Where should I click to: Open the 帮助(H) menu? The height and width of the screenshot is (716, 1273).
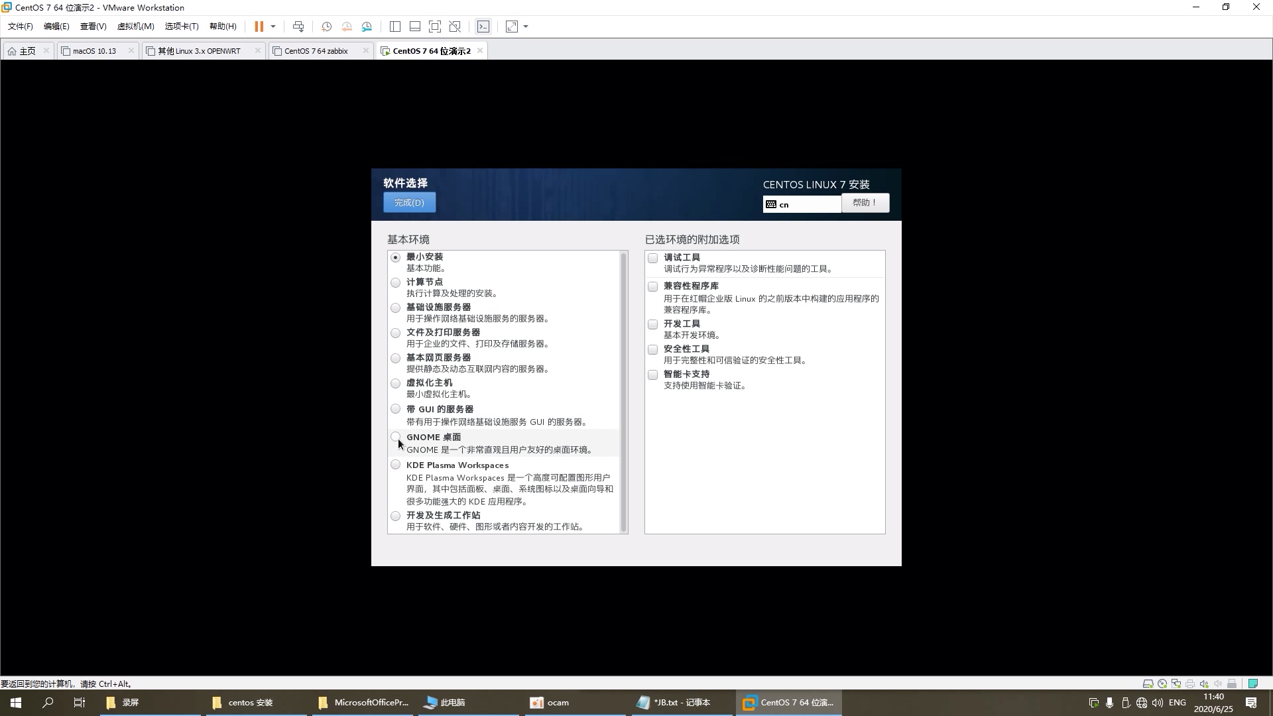[x=223, y=27]
